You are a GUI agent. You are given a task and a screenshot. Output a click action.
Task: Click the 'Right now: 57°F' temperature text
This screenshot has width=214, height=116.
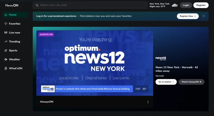tap(157, 7)
